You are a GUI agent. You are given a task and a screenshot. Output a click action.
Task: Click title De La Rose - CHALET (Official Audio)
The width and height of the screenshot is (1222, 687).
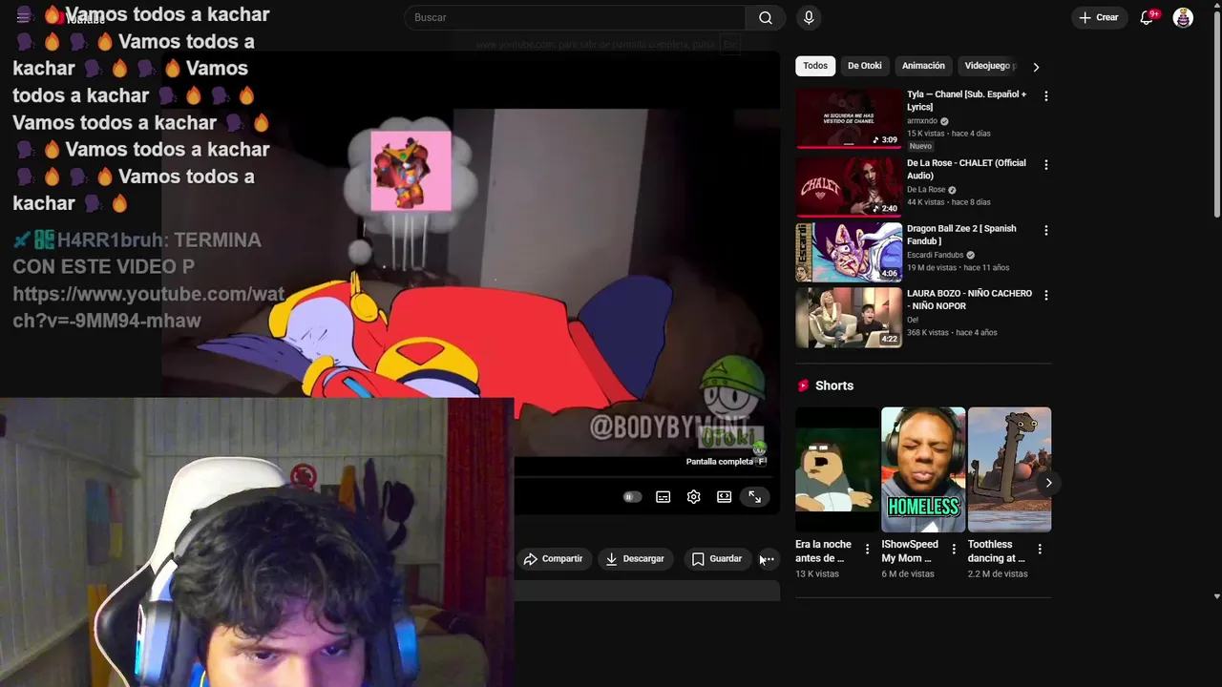click(966, 169)
